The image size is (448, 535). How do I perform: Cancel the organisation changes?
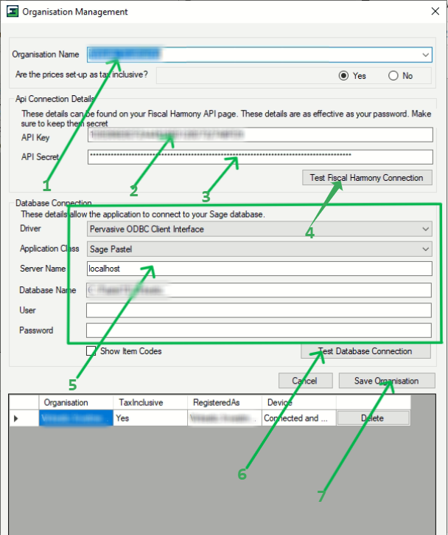(x=305, y=381)
